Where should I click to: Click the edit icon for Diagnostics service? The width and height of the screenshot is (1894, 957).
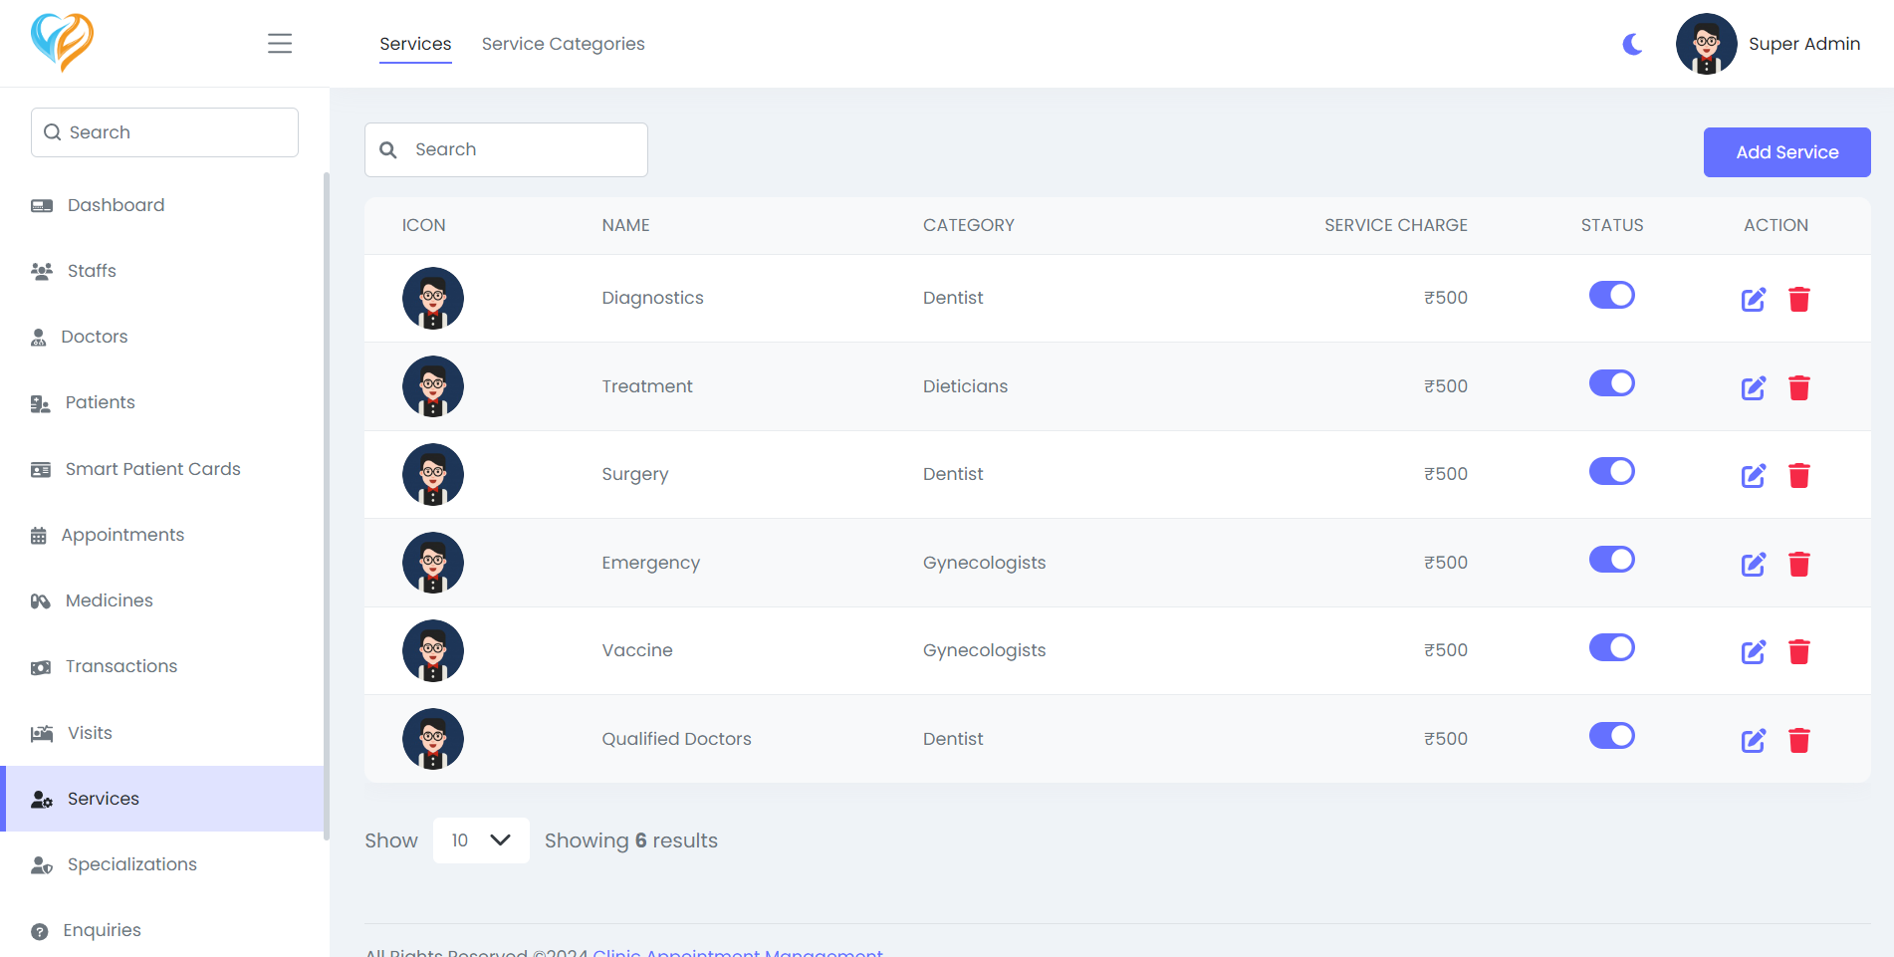pyautogui.click(x=1753, y=300)
